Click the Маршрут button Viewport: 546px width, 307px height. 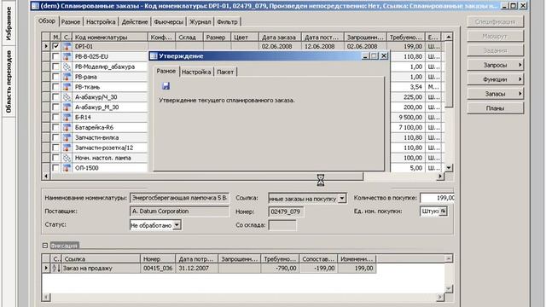(x=495, y=36)
